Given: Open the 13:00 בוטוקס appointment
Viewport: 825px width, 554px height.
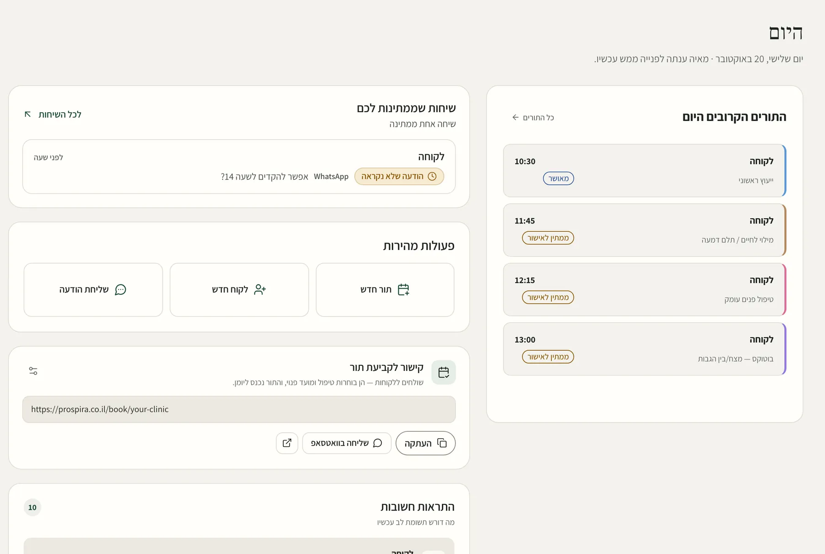Looking at the screenshot, I should [x=644, y=349].
